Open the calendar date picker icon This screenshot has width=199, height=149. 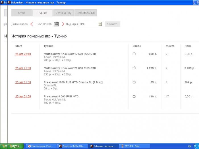point(56,24)
